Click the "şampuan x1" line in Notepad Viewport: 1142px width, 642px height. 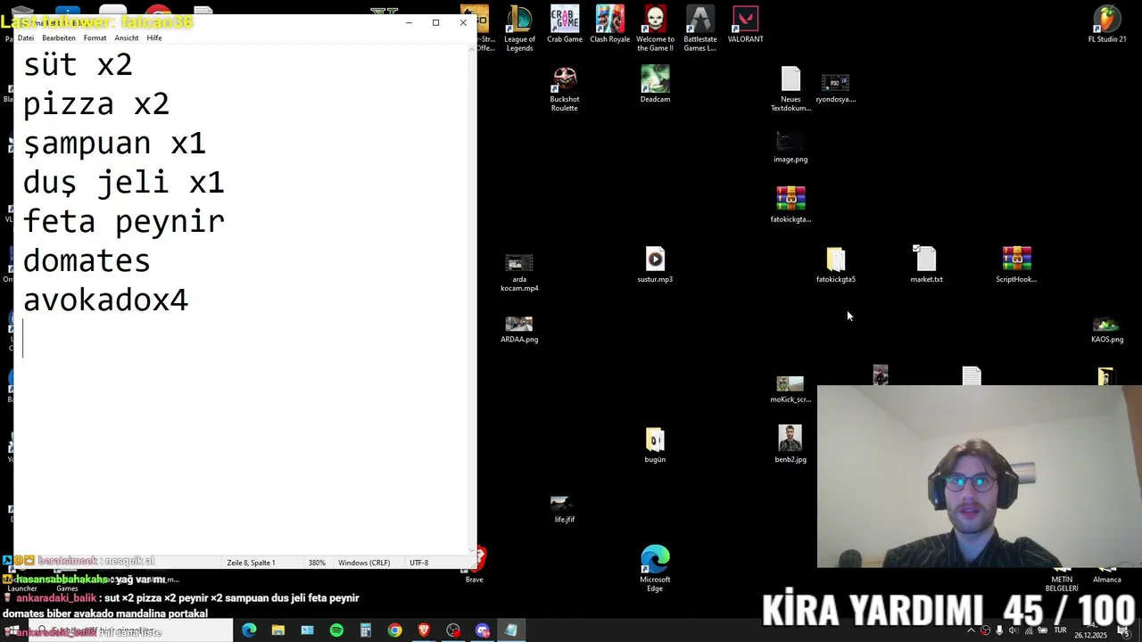(x=114, y=143)
